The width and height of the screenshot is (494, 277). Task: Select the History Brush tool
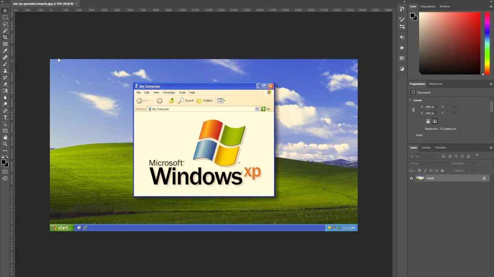[5, 77]
